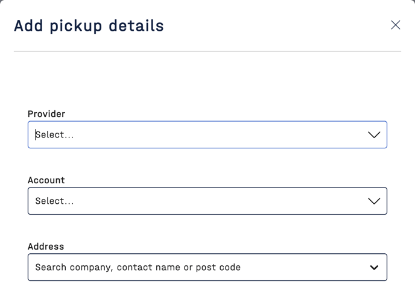Close the Add pickup details dialog
This screenshot has height=290, width=415.
(395, 25)
